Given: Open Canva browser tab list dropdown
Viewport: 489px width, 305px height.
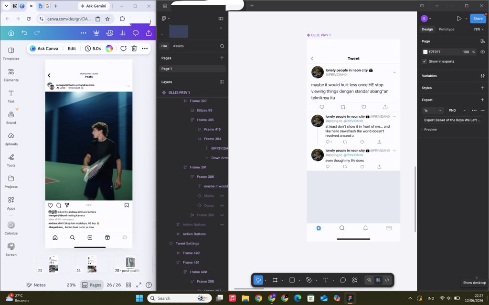Looking at the screenshot, I should click(x=6, y=6).
